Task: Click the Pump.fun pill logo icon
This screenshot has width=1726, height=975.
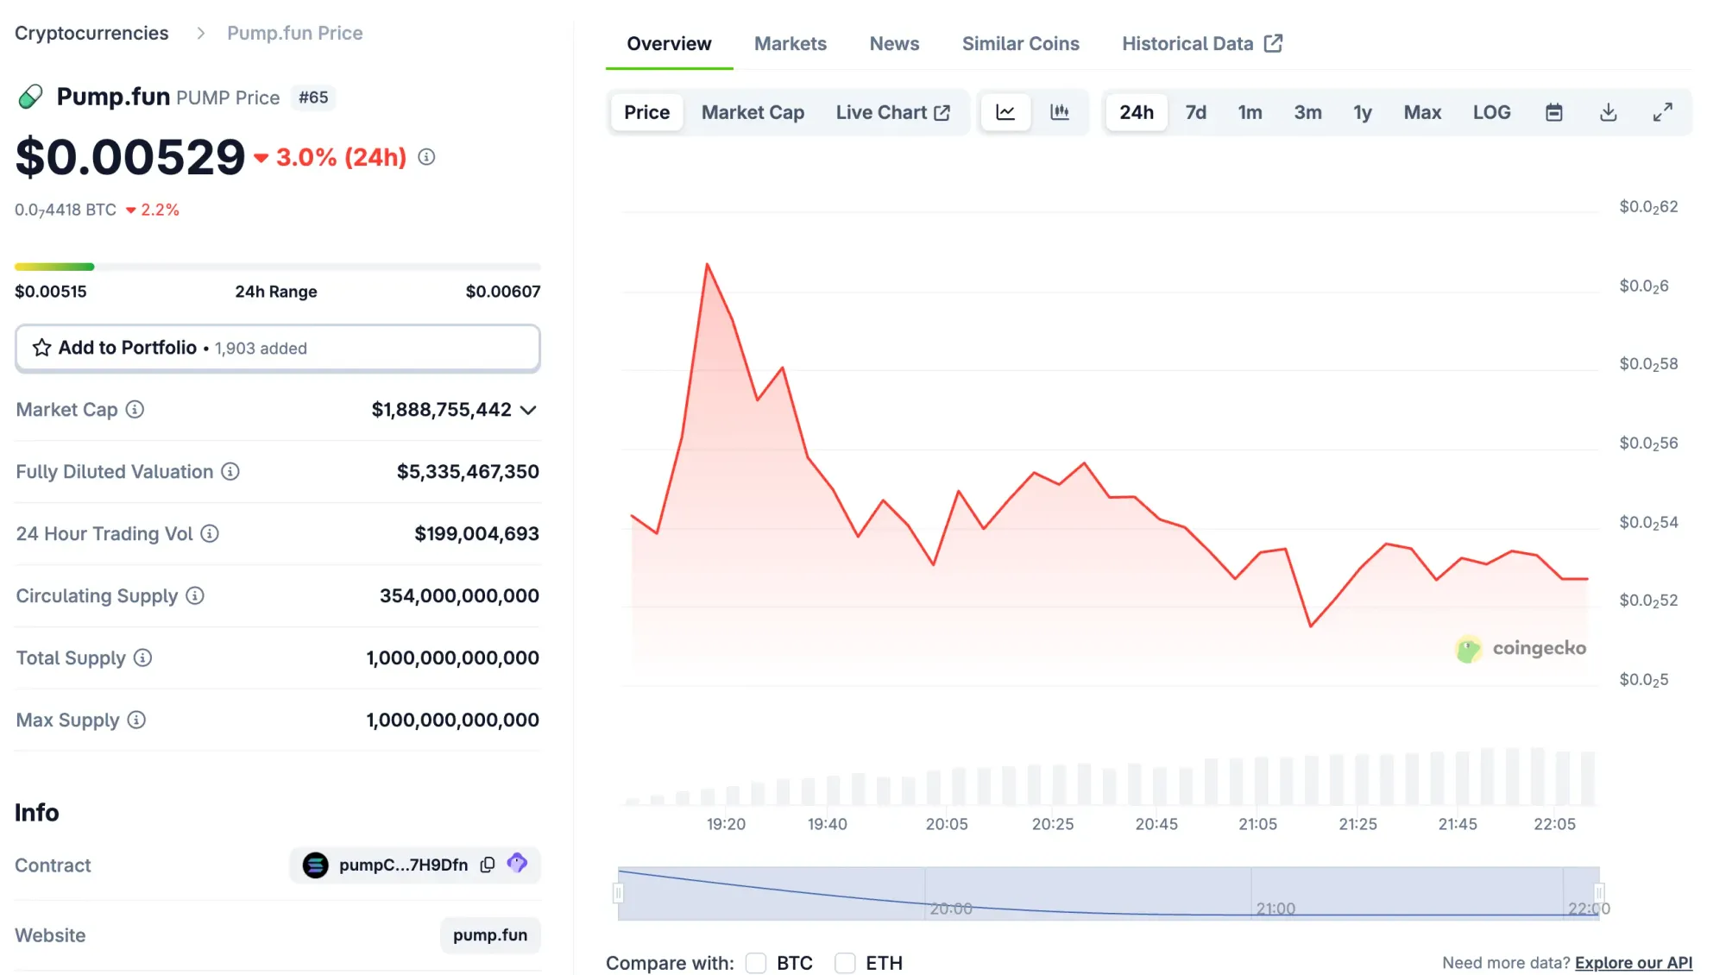Action: coord(30,97)
